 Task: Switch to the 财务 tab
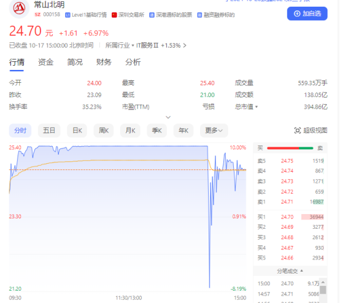click(104, 62)
